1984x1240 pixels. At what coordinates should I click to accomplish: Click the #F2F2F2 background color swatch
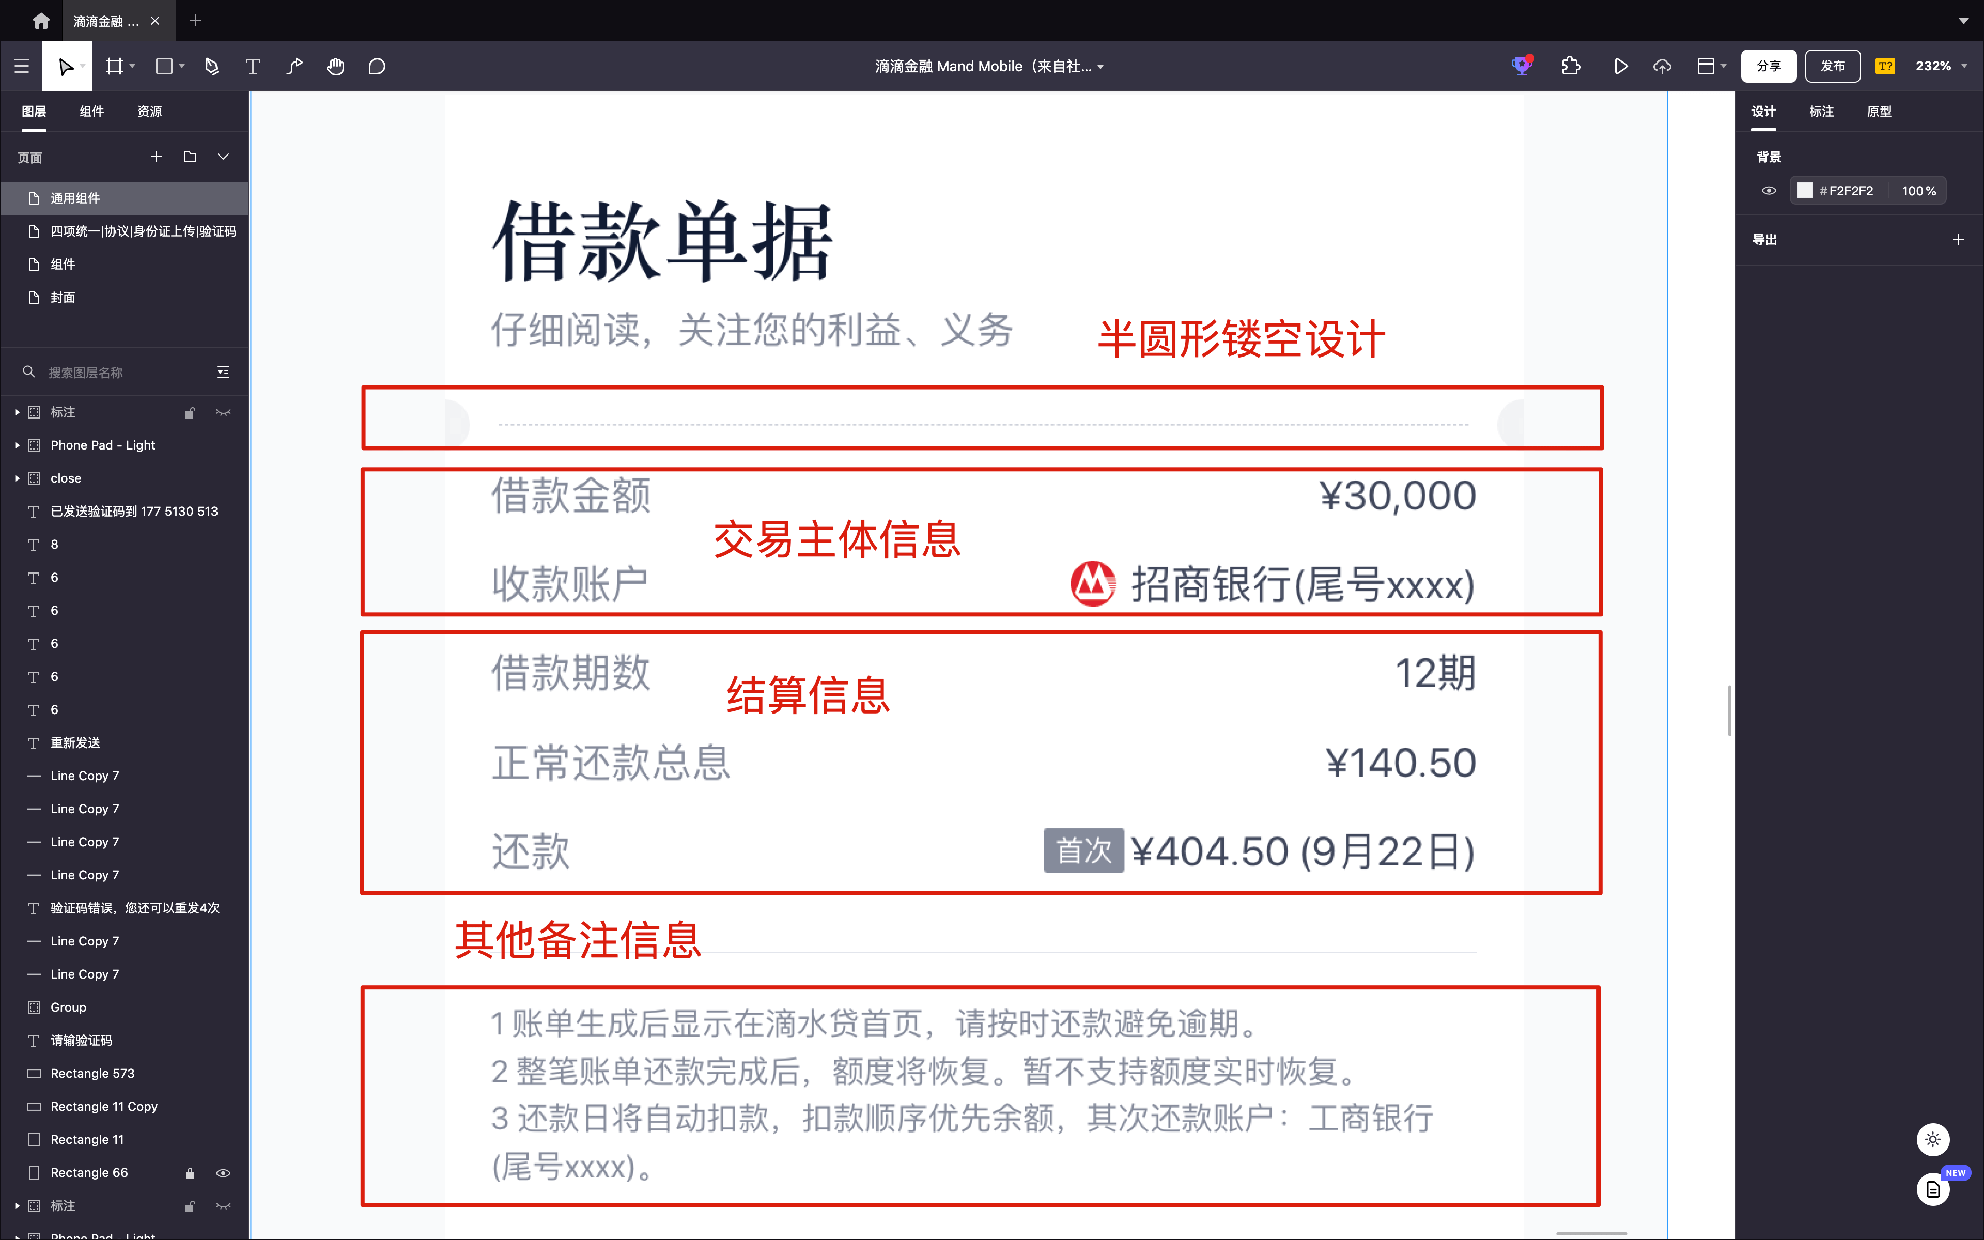(1805, 190)
